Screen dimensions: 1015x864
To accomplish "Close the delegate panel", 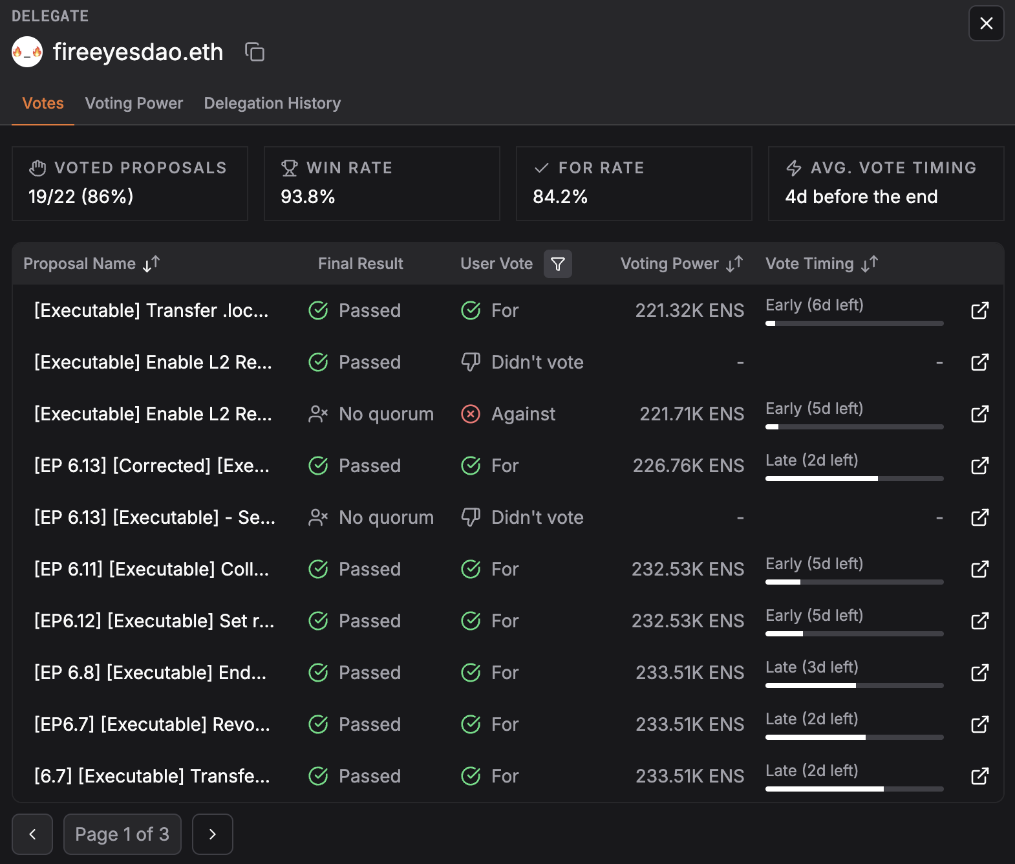I will pos(986,23).
